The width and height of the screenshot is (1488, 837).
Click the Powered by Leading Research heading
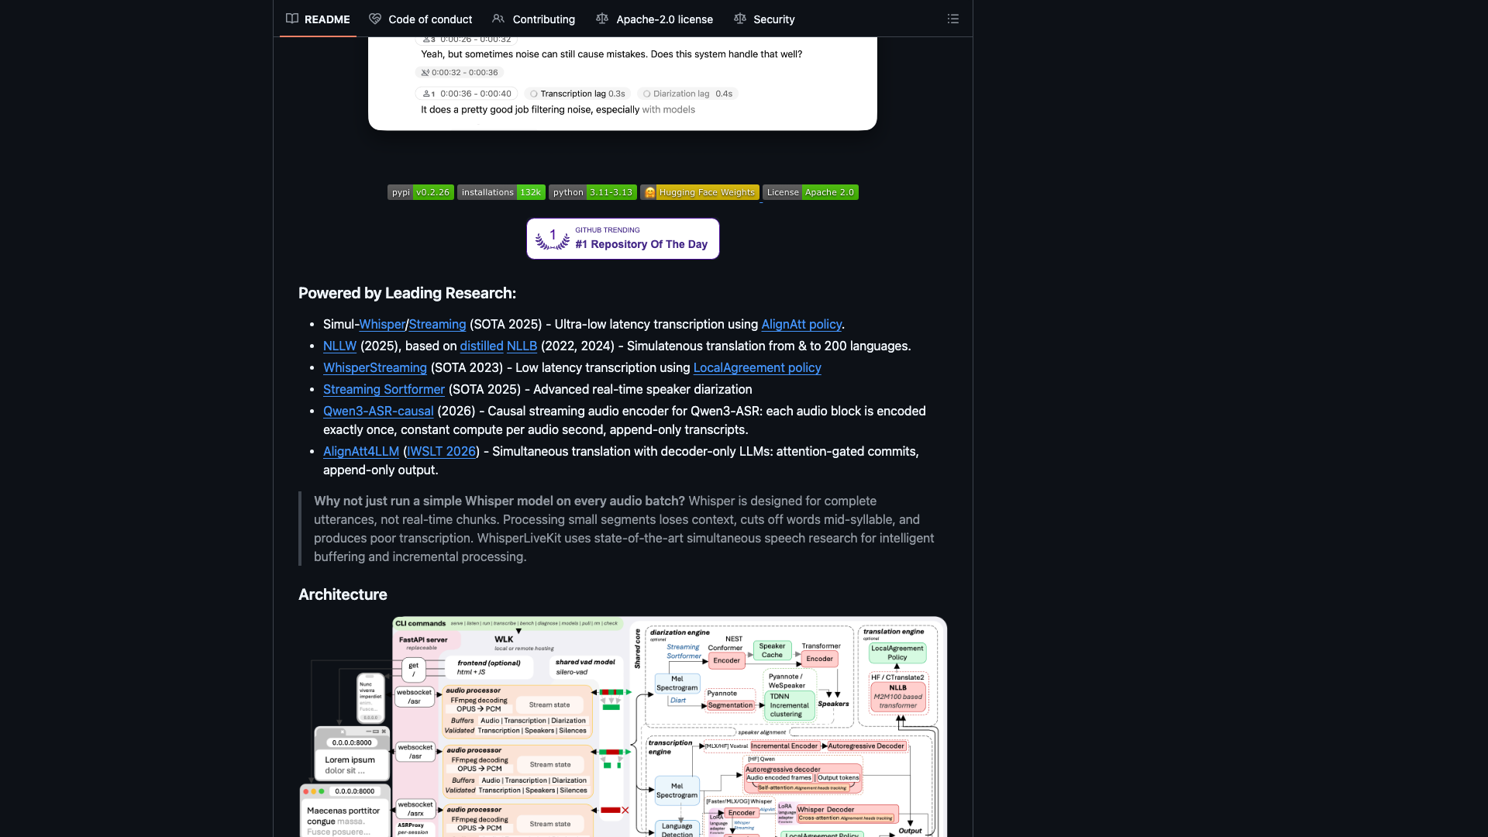pyautogui.click(x=407, y=293)
